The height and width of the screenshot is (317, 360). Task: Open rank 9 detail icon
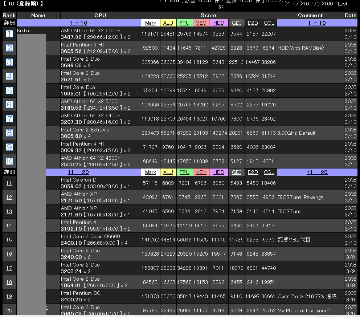(9, 147)
